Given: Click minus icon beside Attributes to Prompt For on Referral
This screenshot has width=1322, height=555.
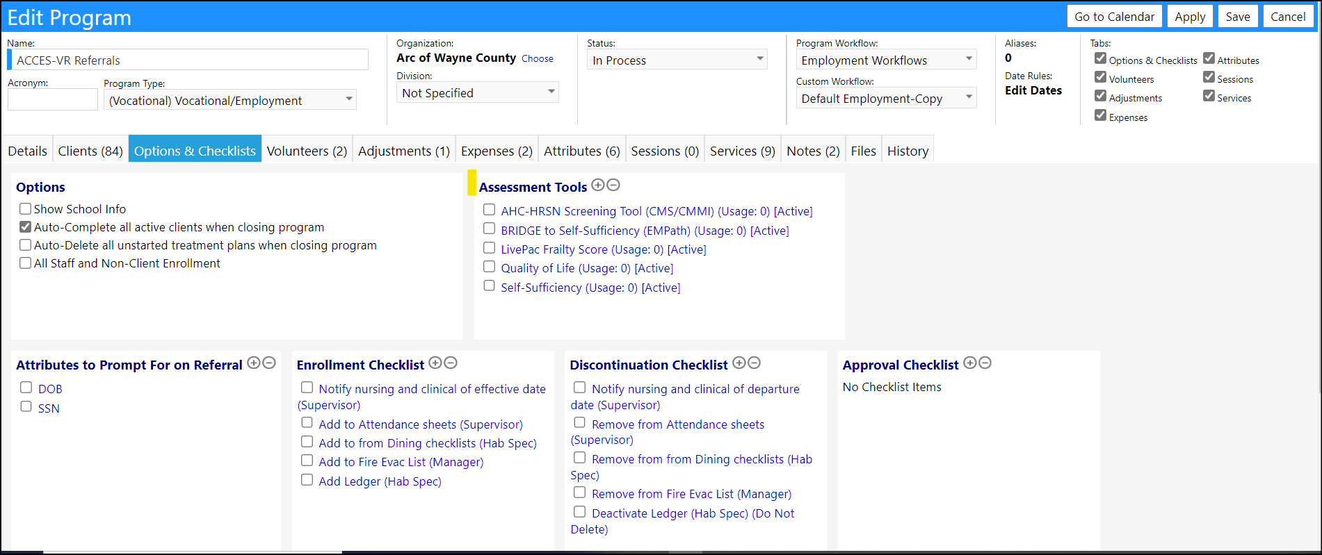Looking at the screenshot, I should point(269,363).
